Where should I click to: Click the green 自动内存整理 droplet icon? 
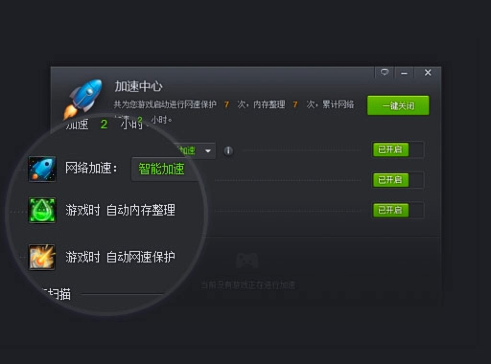point(42,210)
